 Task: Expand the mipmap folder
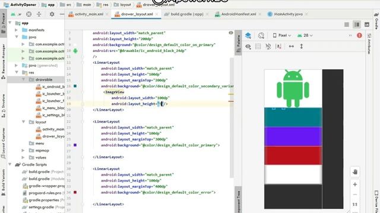point(24,150)
